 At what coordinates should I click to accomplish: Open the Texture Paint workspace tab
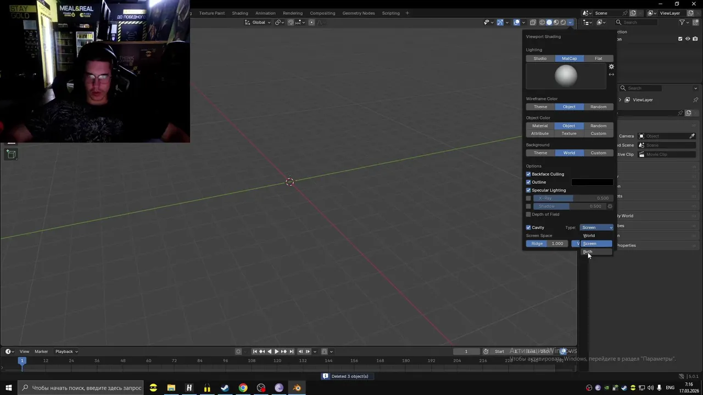pos(211,13)
